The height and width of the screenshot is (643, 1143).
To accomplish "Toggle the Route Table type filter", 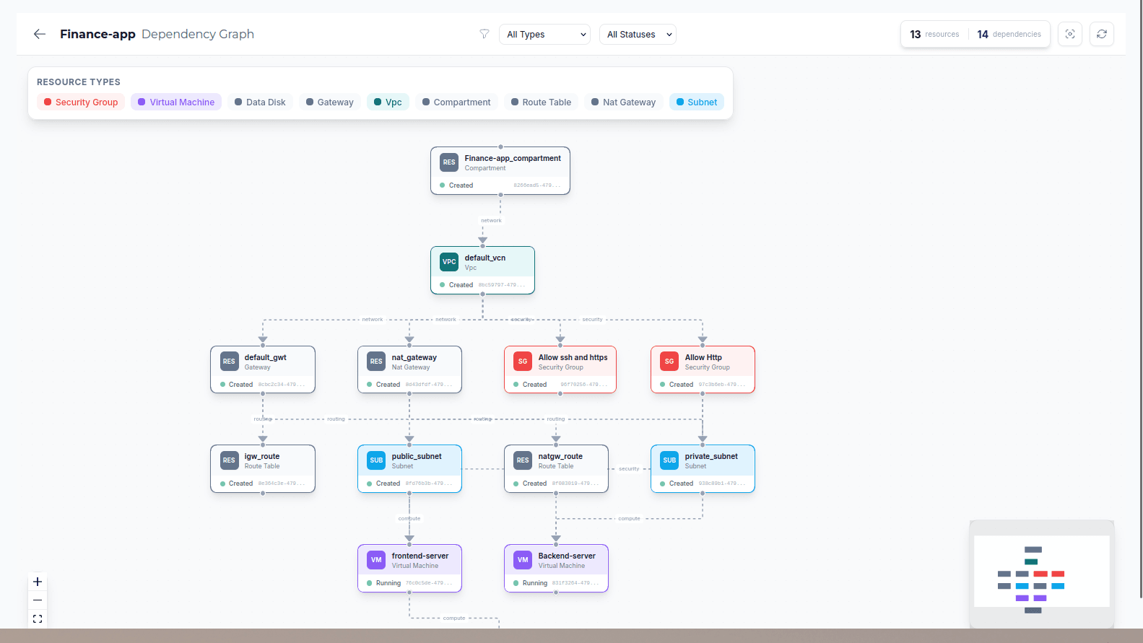I will tap(541, 102).
